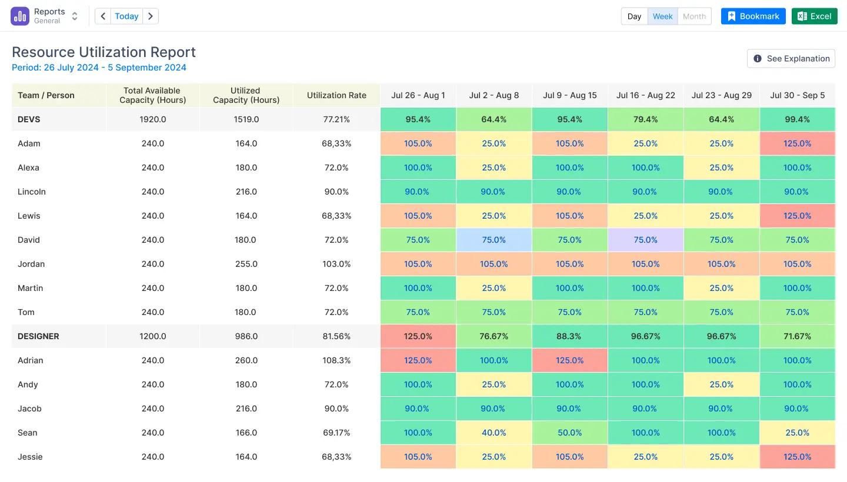
Task: Switch to Day view
Action: [x=634, y=16]
